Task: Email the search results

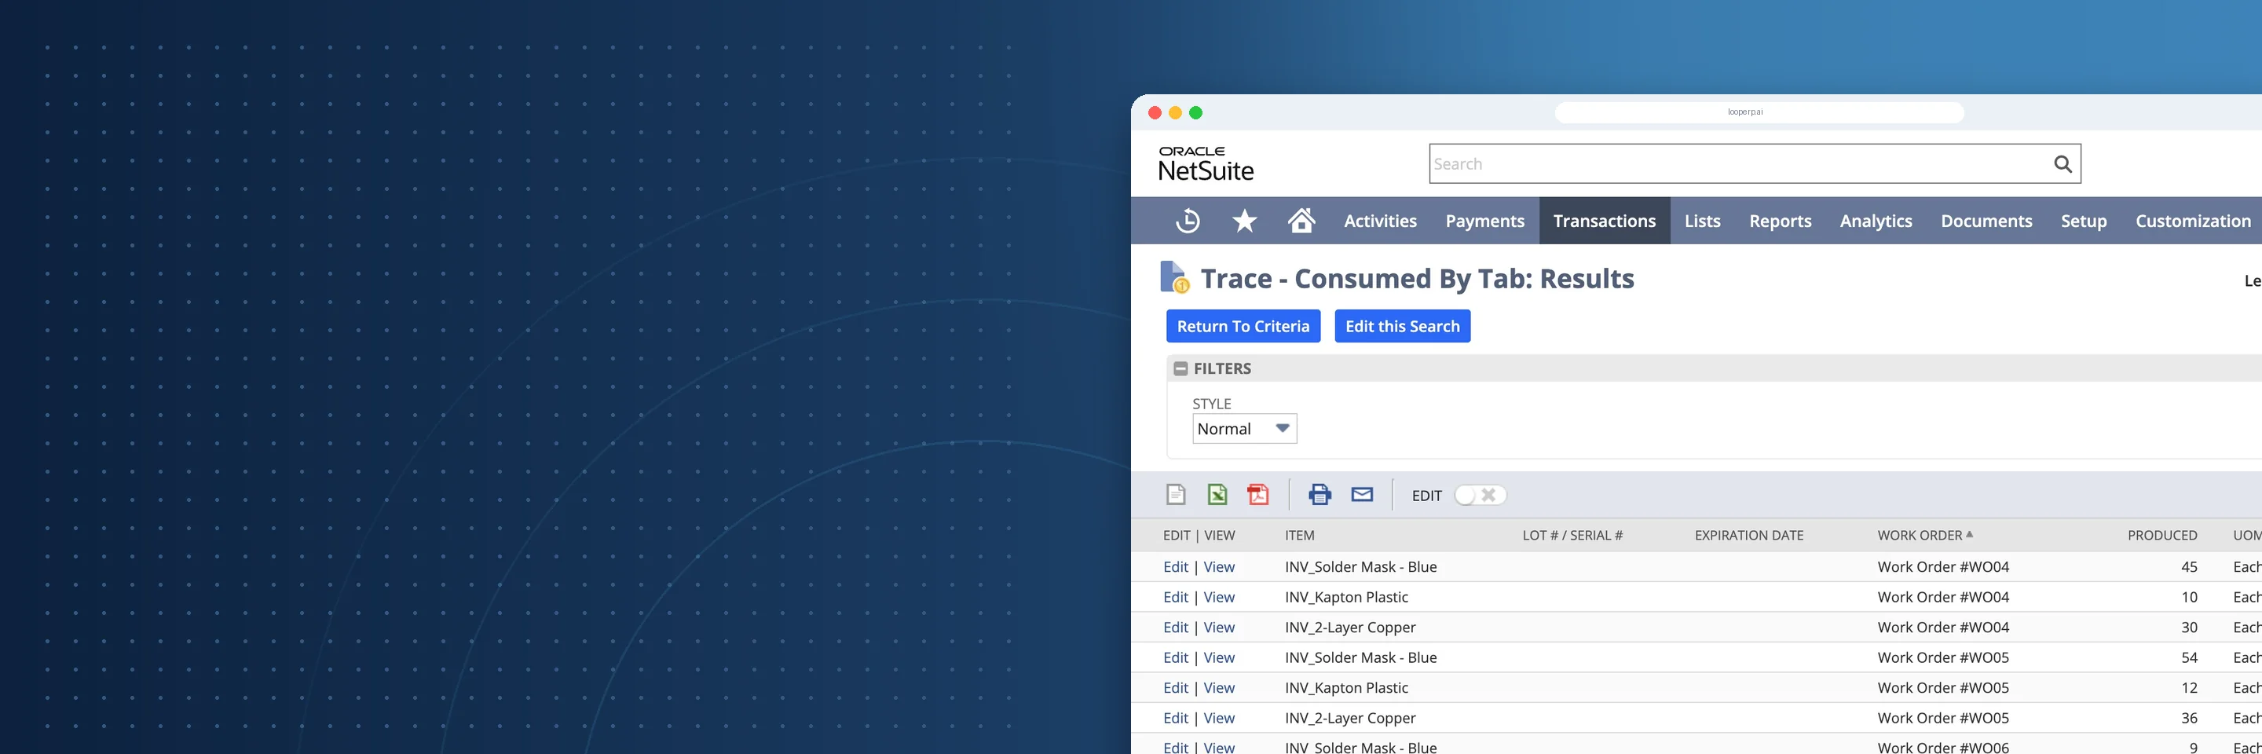Action: point(1362,495)
